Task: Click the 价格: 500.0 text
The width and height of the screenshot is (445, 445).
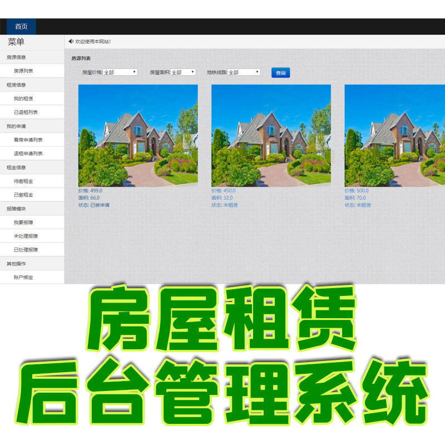Action: click(357, 191)
